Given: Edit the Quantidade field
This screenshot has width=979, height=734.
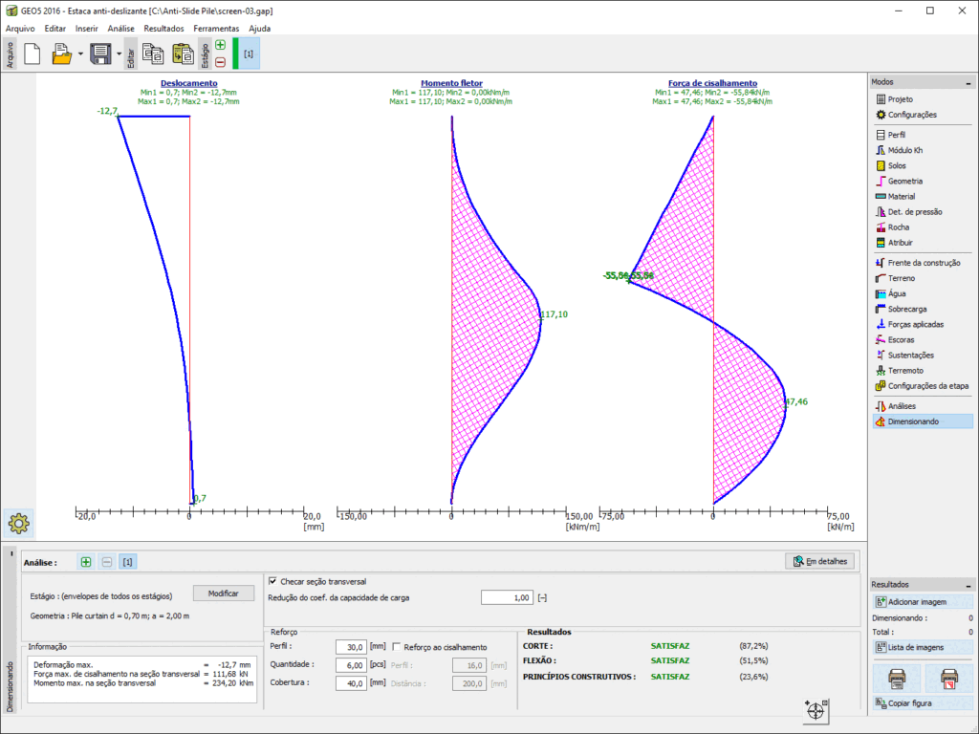Looking at the screenshot, I should (x=351, y=665).
